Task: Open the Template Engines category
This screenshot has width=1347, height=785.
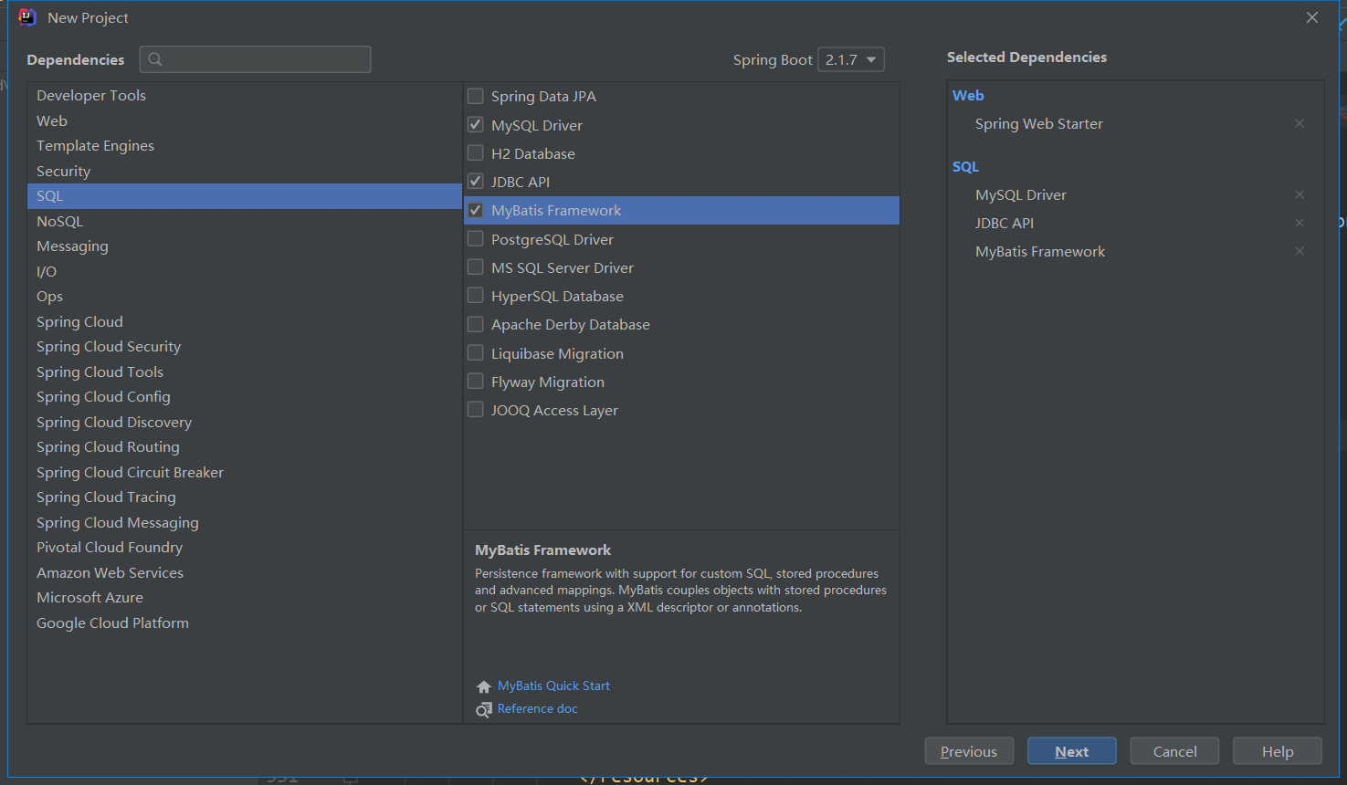Action: tap(245, 146)
